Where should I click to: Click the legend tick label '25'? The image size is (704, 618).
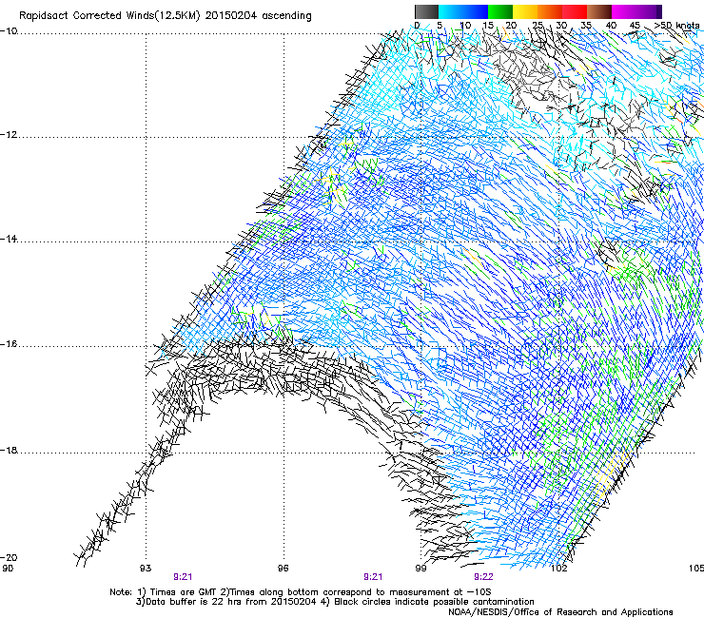pyautogui.click(x=538, y=25)
